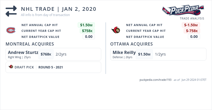
Task: Open Mike Reilly player name
Action: (124, 52)
